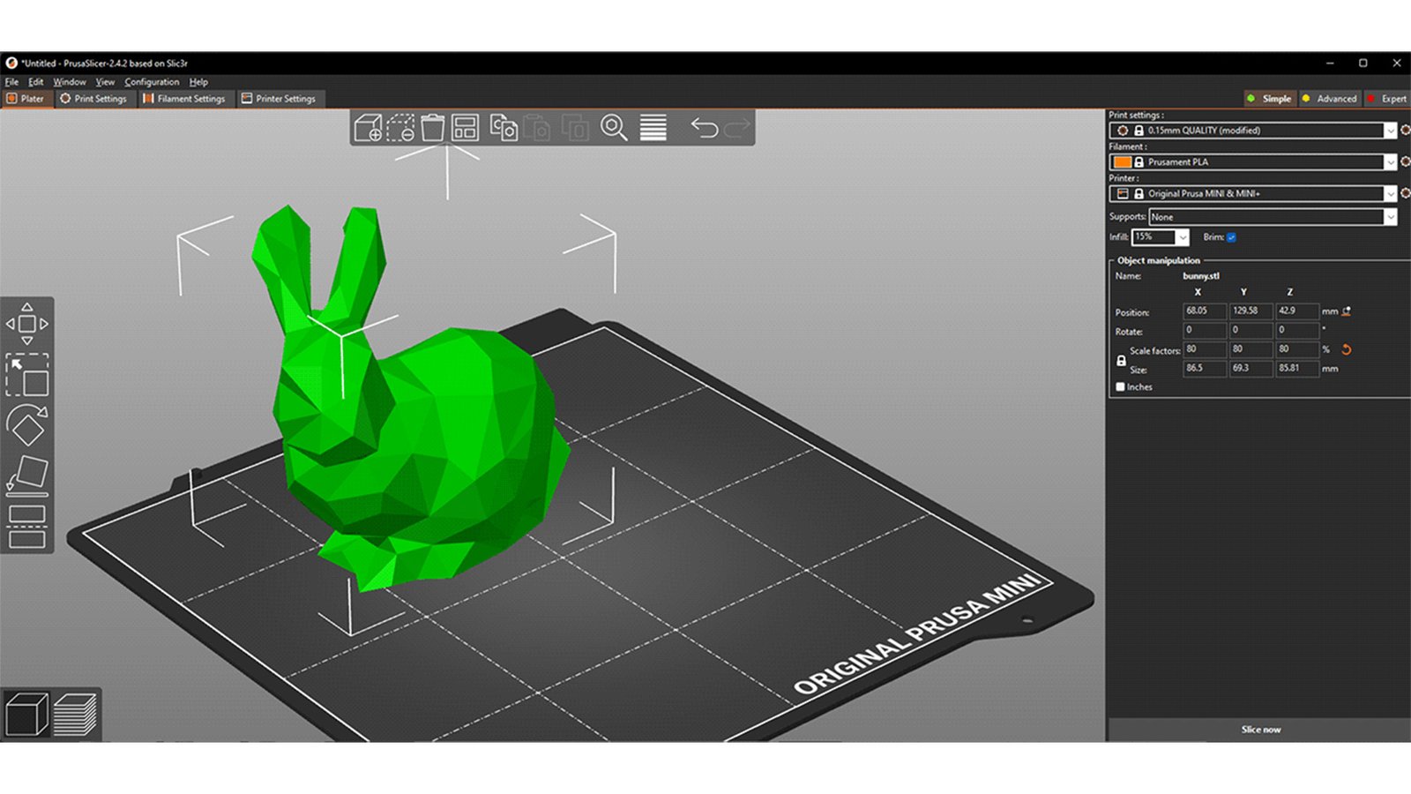This screenshot has height=794, width=1411.
Task: Open the Print settings preset dropdown
Action: point(1253,130)
